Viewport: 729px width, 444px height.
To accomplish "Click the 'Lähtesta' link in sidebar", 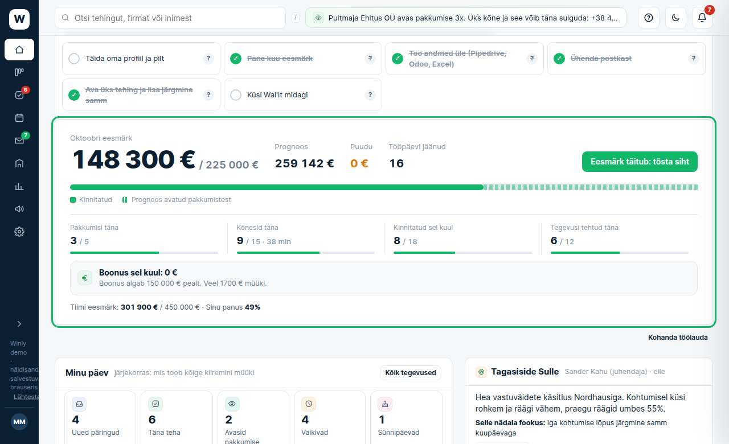I will pyautogui.click(x=27, y=397).
